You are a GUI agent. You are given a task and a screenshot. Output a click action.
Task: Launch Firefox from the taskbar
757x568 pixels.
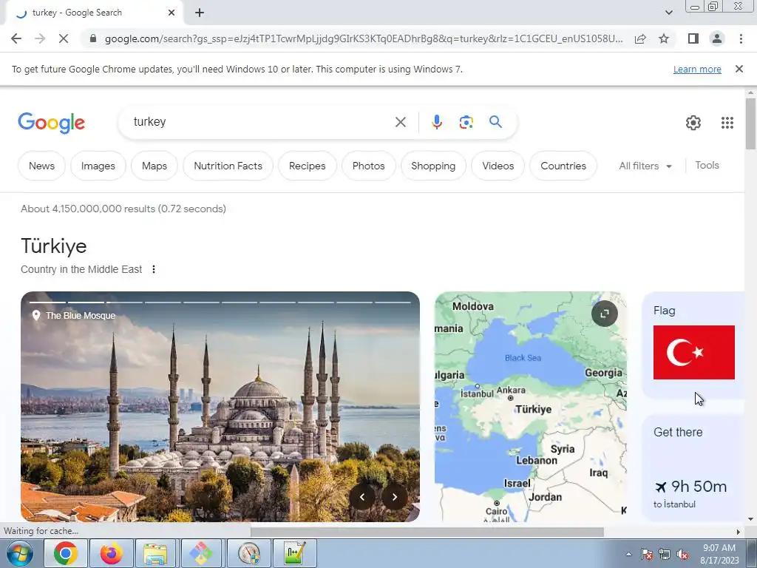pos(111,553)
